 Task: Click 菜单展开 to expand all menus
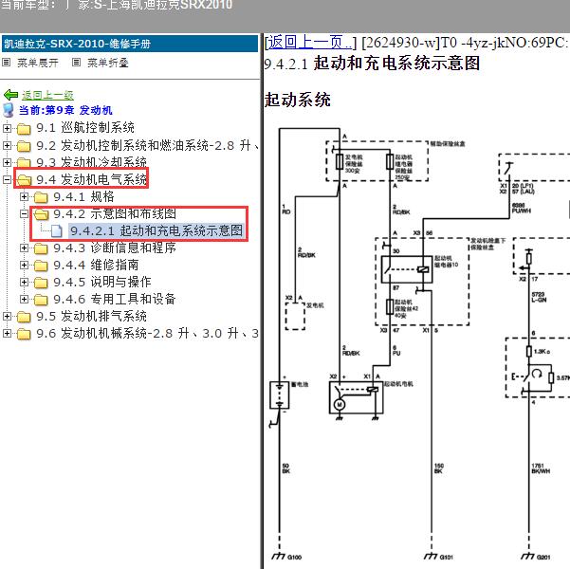pos(38,63)
